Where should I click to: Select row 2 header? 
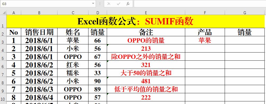coord(3,32)
